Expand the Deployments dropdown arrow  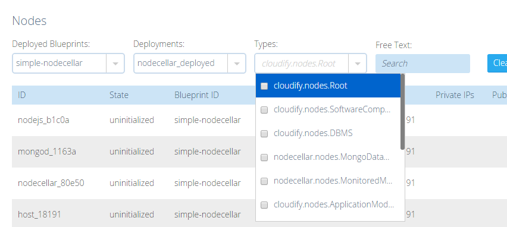[237, 64]
